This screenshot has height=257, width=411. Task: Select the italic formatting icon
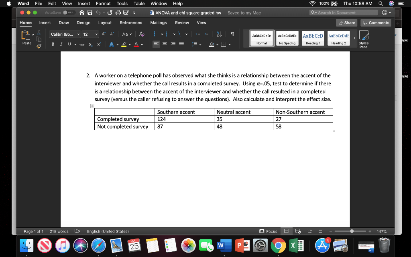(61, 44)
